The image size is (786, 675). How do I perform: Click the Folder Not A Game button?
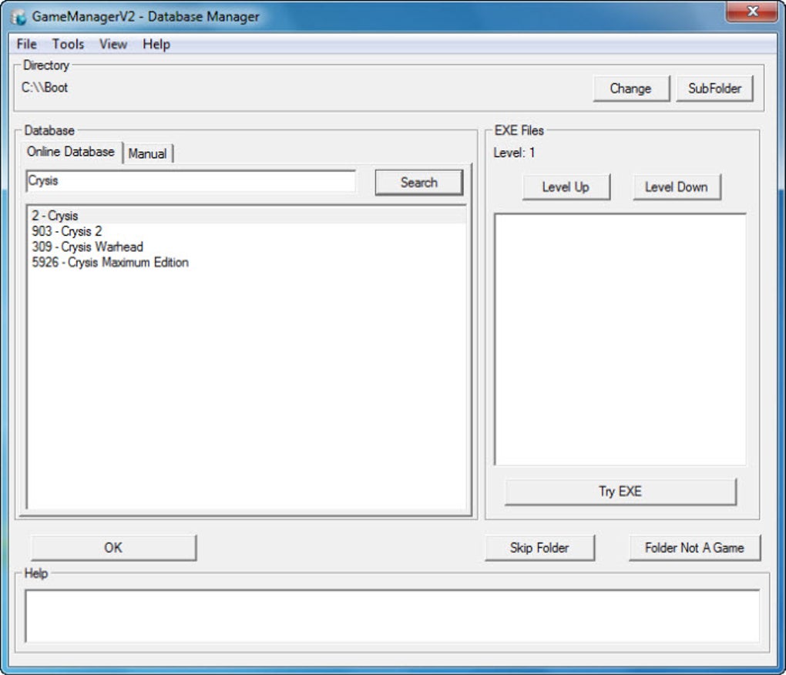pyautogui.click(x=694, y=548)
